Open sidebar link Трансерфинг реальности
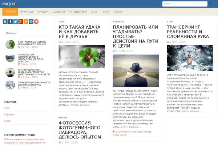Viewport: 218px width, 145px height. click(x=34, y=84)
